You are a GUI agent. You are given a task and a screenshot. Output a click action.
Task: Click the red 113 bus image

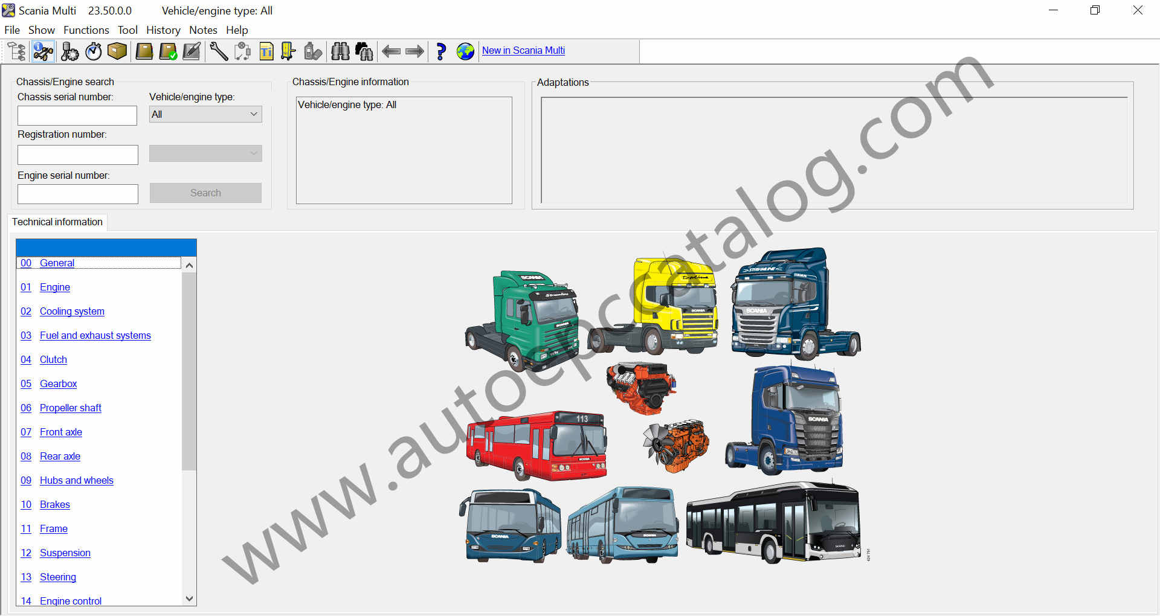click(536, 446)
